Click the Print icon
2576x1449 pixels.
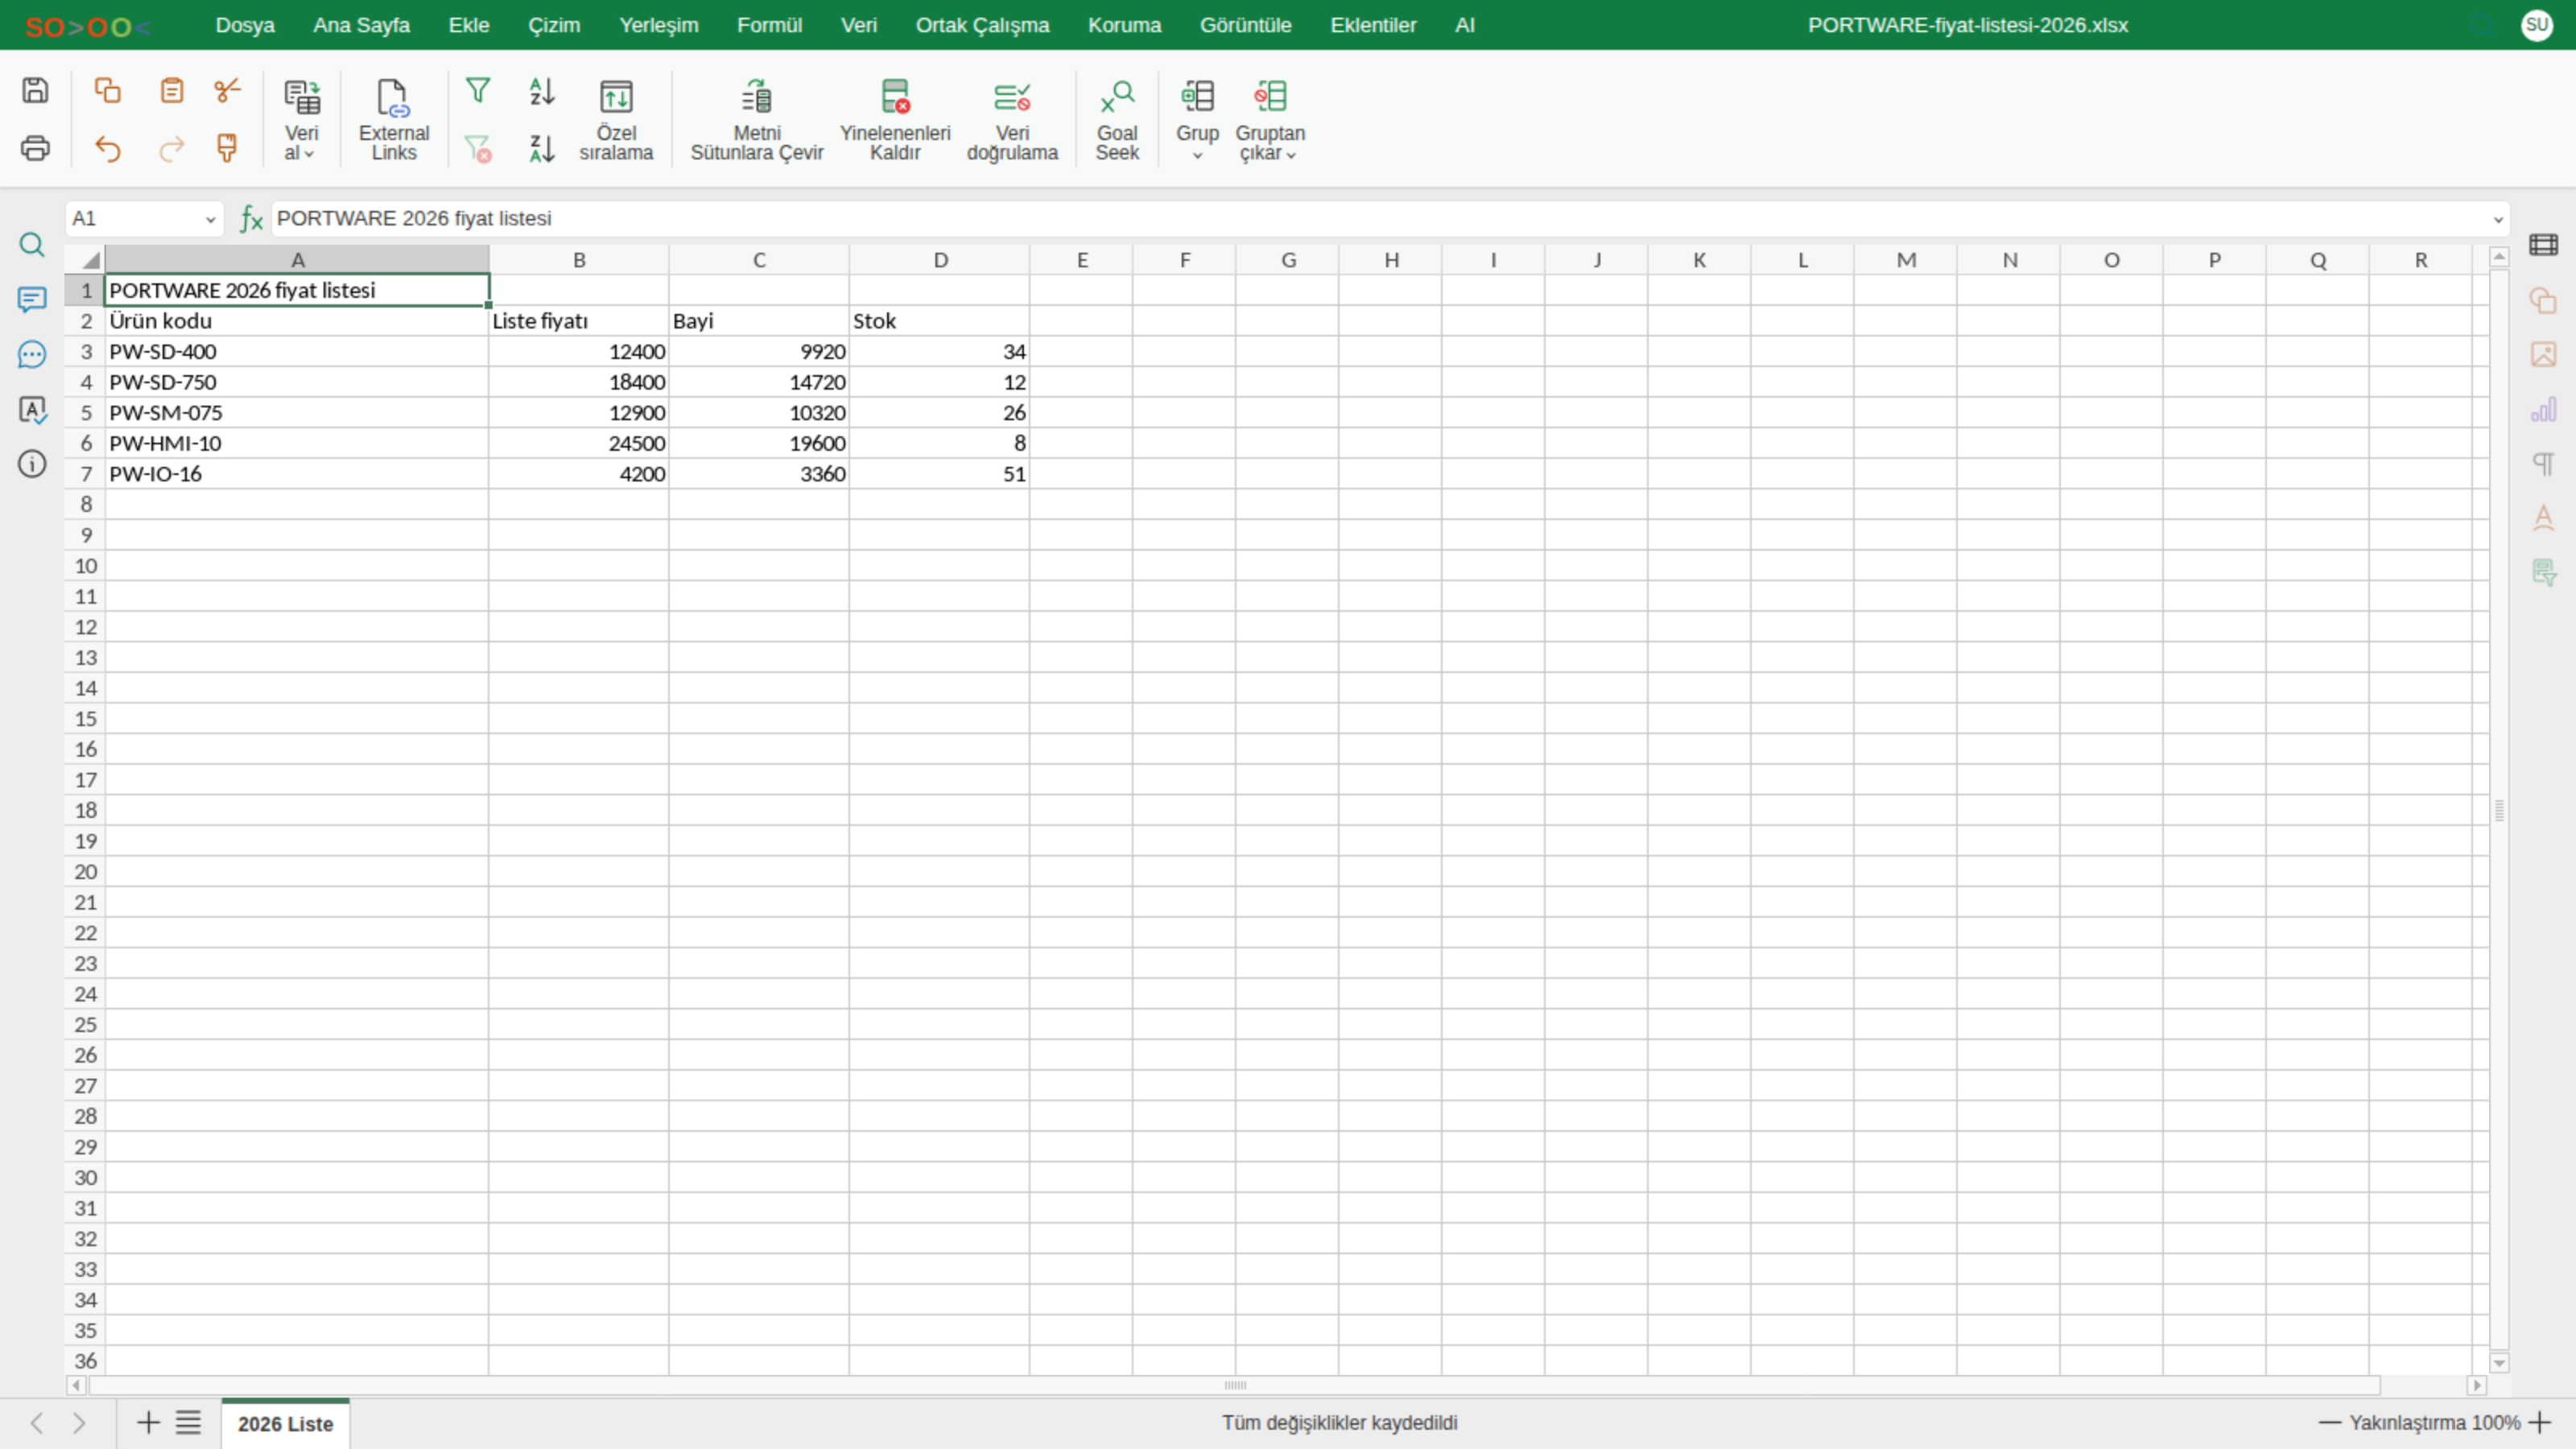click(35, 148)
